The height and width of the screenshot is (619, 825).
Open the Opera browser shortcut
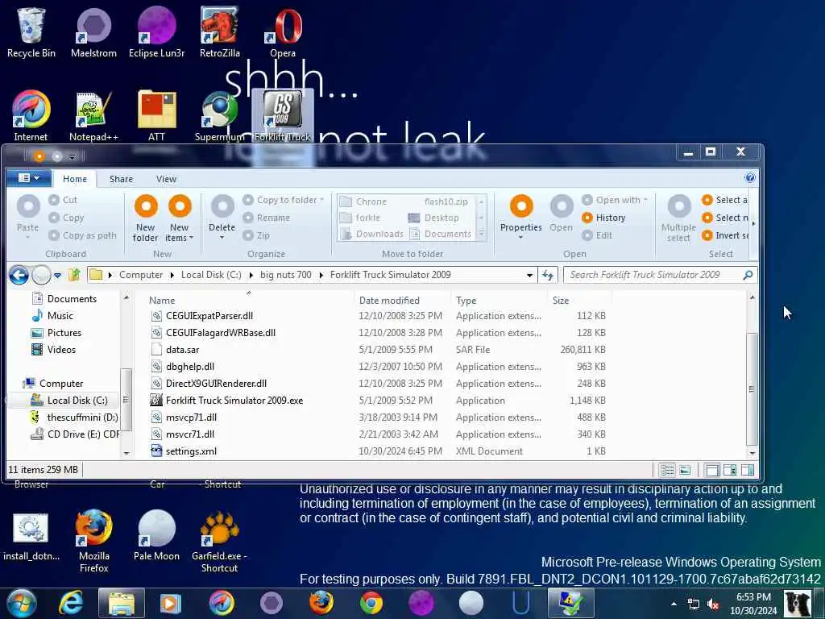pyautogui.click(x=283, y=32)
